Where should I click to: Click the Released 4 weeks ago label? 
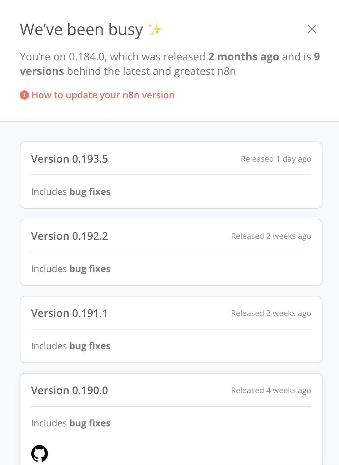point(271,390)
